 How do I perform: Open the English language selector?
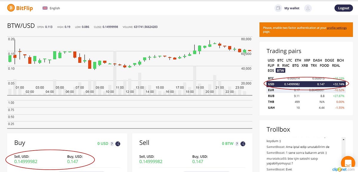pyautogui.click(x=51, y=8)
